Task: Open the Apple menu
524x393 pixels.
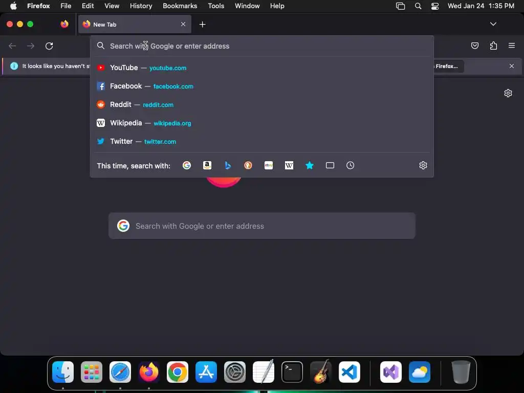Action: 13,6
